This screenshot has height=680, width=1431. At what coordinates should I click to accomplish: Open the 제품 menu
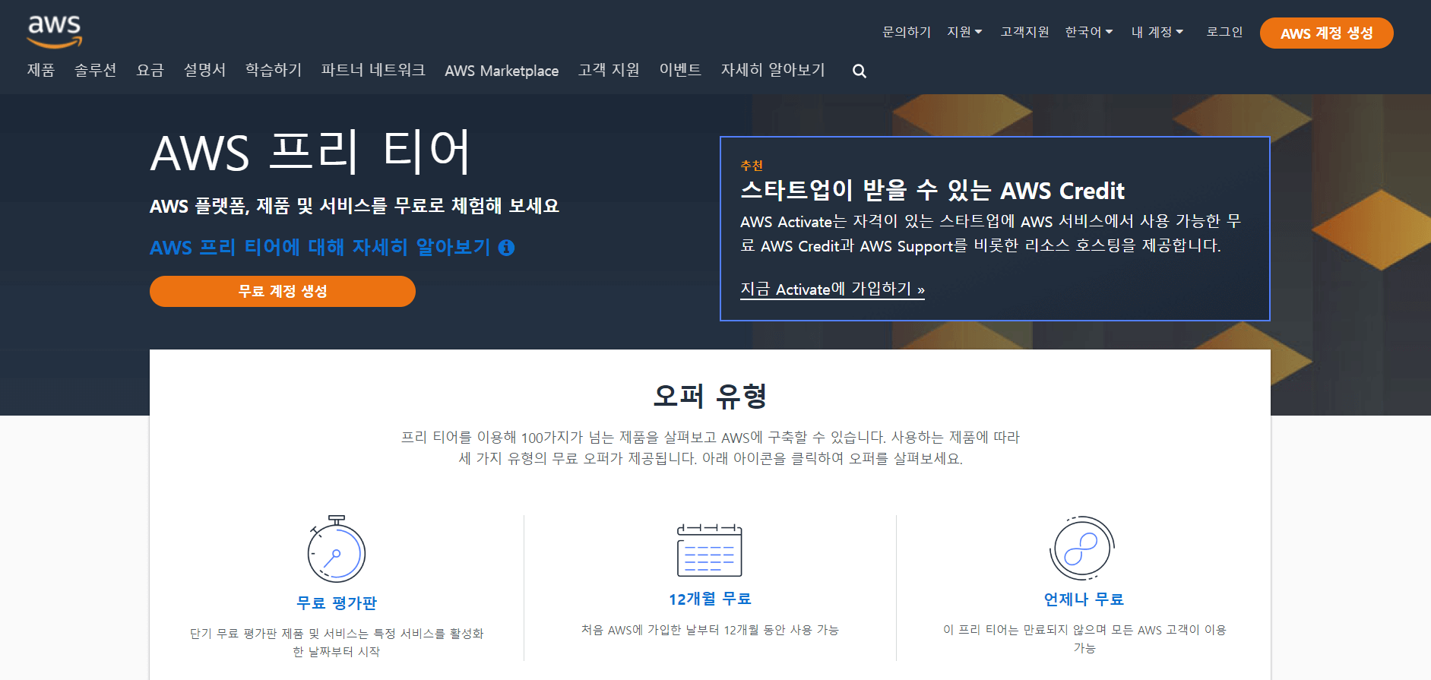coord(41,71)
